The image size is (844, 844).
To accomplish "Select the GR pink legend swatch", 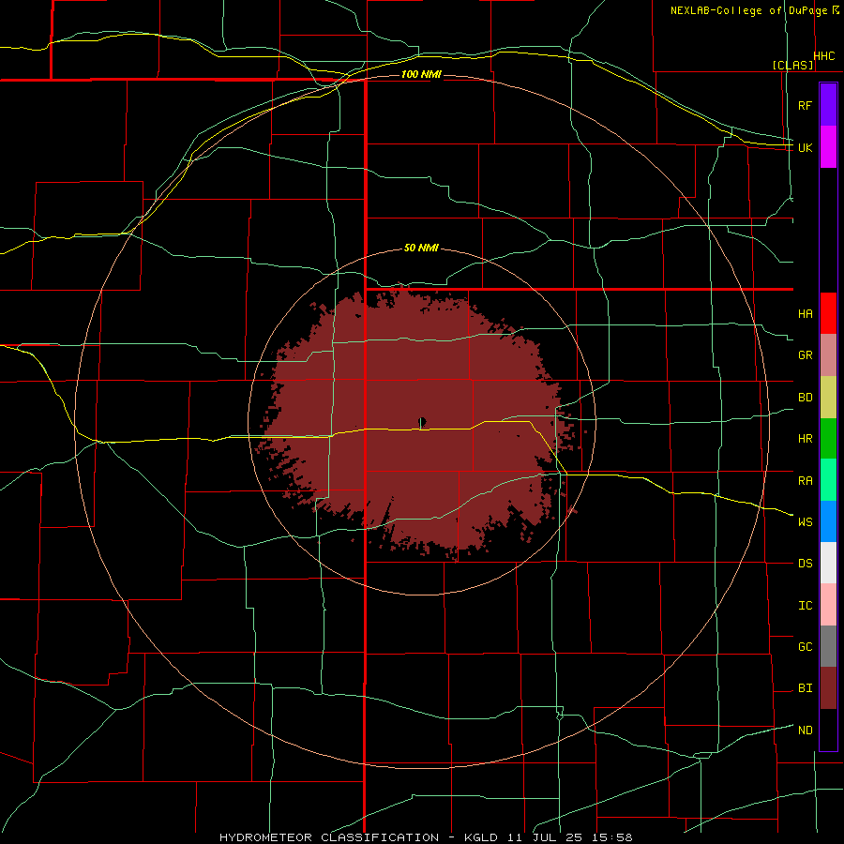I will [828, 354].
